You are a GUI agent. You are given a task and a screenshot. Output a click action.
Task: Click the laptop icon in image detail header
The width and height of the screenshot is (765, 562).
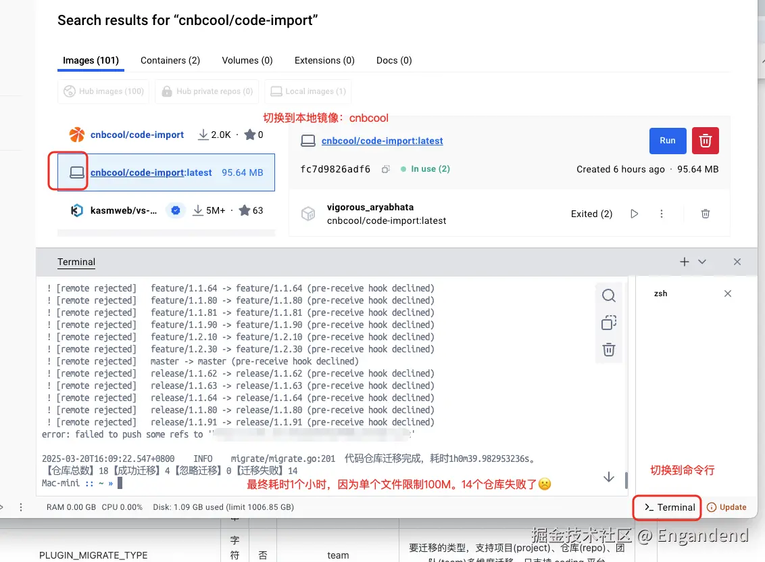[308, 141]
